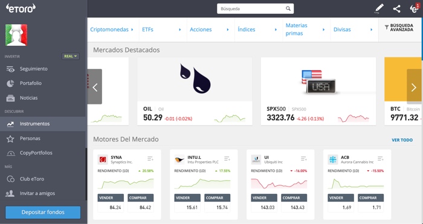Screen dimensions: 423x224
Task: Open Club eToro page
Action: (x=32, y=179)
